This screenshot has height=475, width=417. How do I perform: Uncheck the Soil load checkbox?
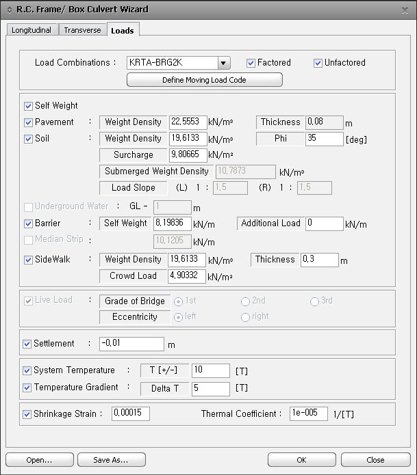[28, 139]
